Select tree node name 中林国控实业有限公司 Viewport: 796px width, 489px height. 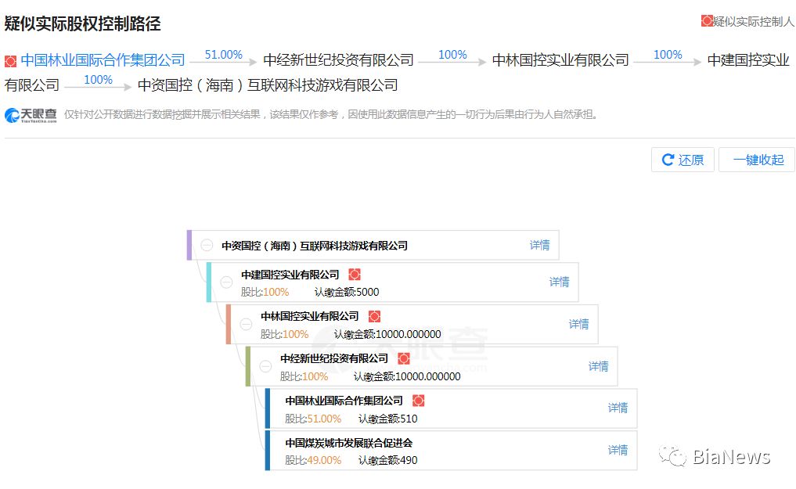[x=310, y=317]
